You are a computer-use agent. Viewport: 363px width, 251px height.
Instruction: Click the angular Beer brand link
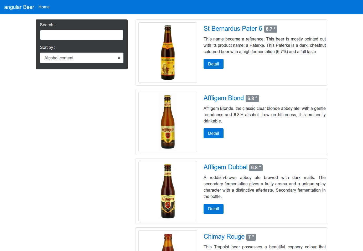click(19, 7)
